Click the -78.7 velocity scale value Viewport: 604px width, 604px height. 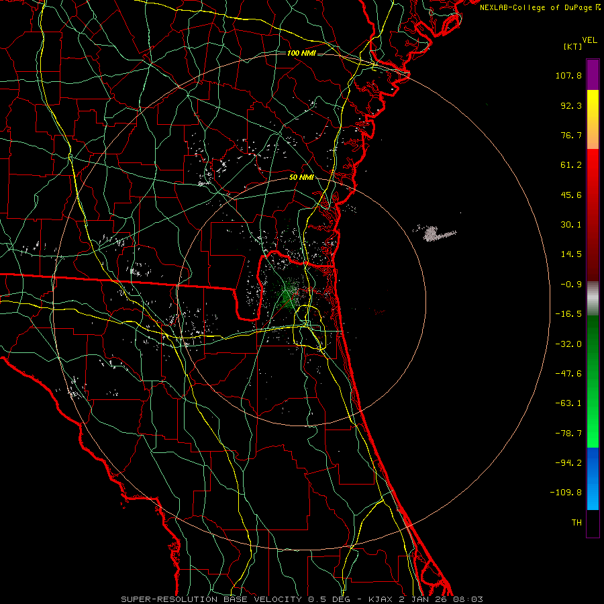568,434
